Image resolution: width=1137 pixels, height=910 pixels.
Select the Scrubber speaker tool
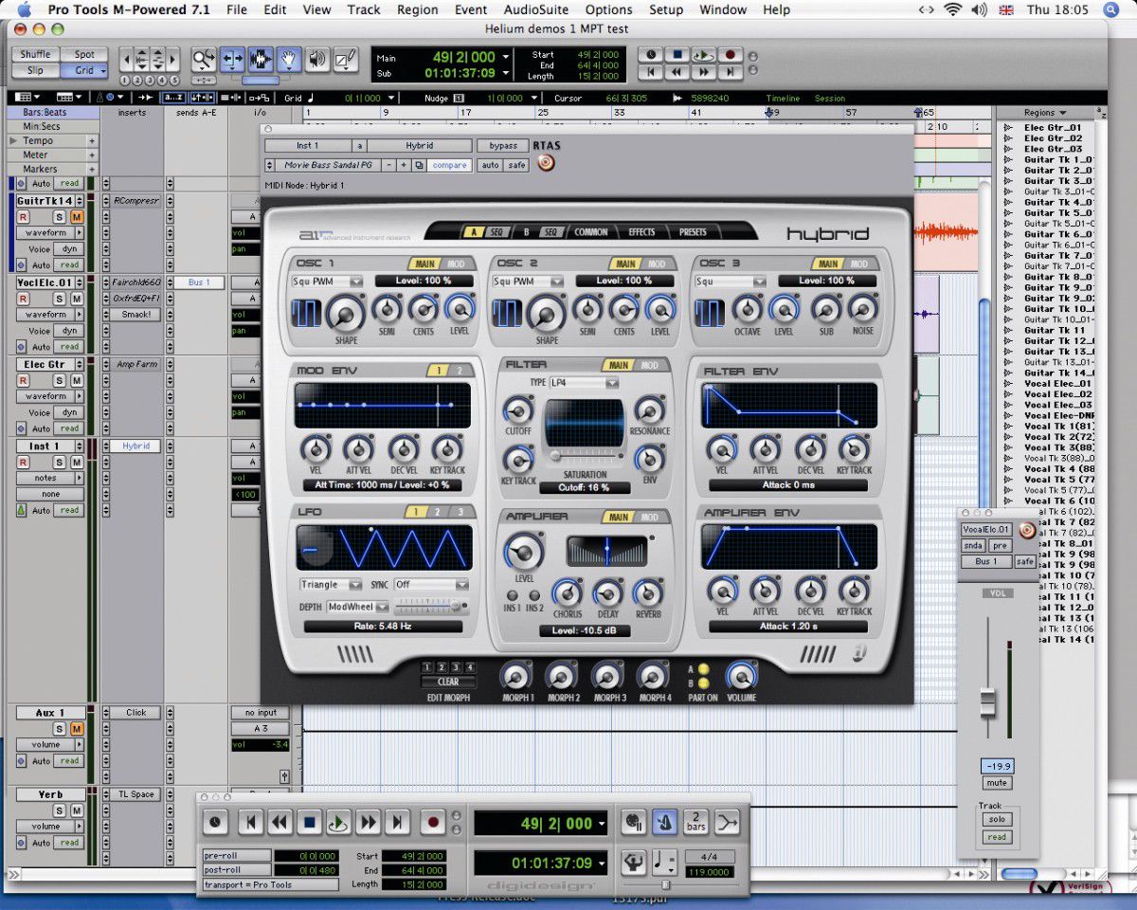click(x=316, y=61)
